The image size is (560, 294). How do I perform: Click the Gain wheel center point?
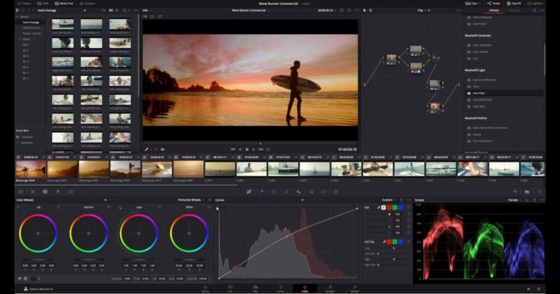(x=138, y=233)
